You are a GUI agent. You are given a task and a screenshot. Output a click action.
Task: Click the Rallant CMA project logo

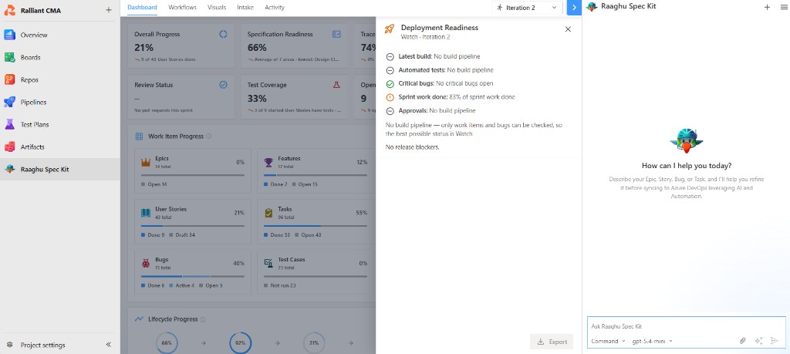tap(9, 10)
